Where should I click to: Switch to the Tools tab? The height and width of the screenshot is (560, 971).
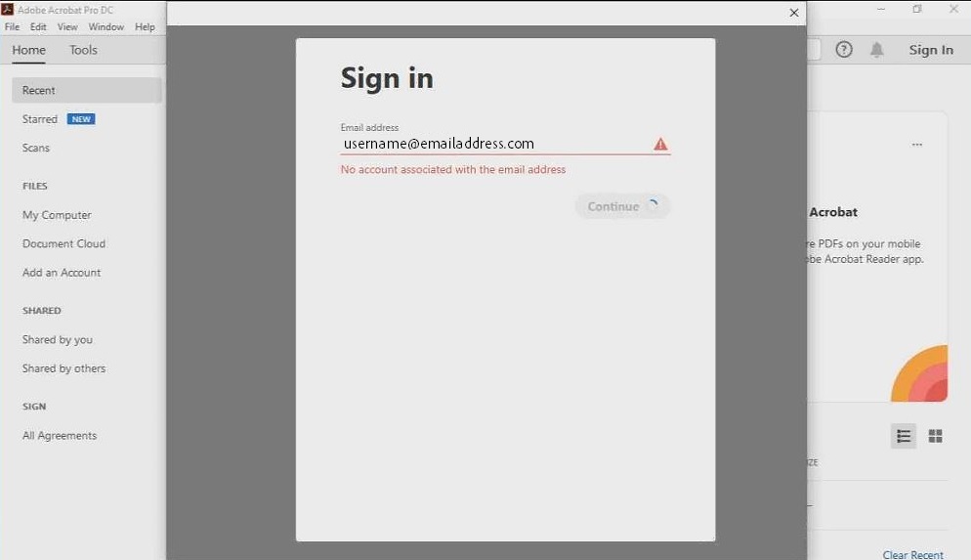(83, 50)
